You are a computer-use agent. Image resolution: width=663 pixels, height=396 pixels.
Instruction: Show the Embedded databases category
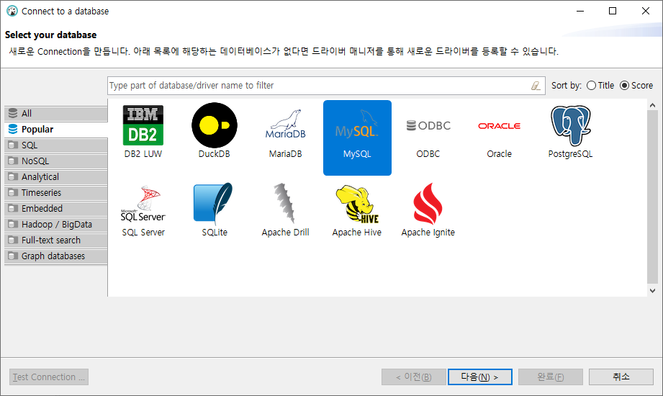[x=56, y=209]
